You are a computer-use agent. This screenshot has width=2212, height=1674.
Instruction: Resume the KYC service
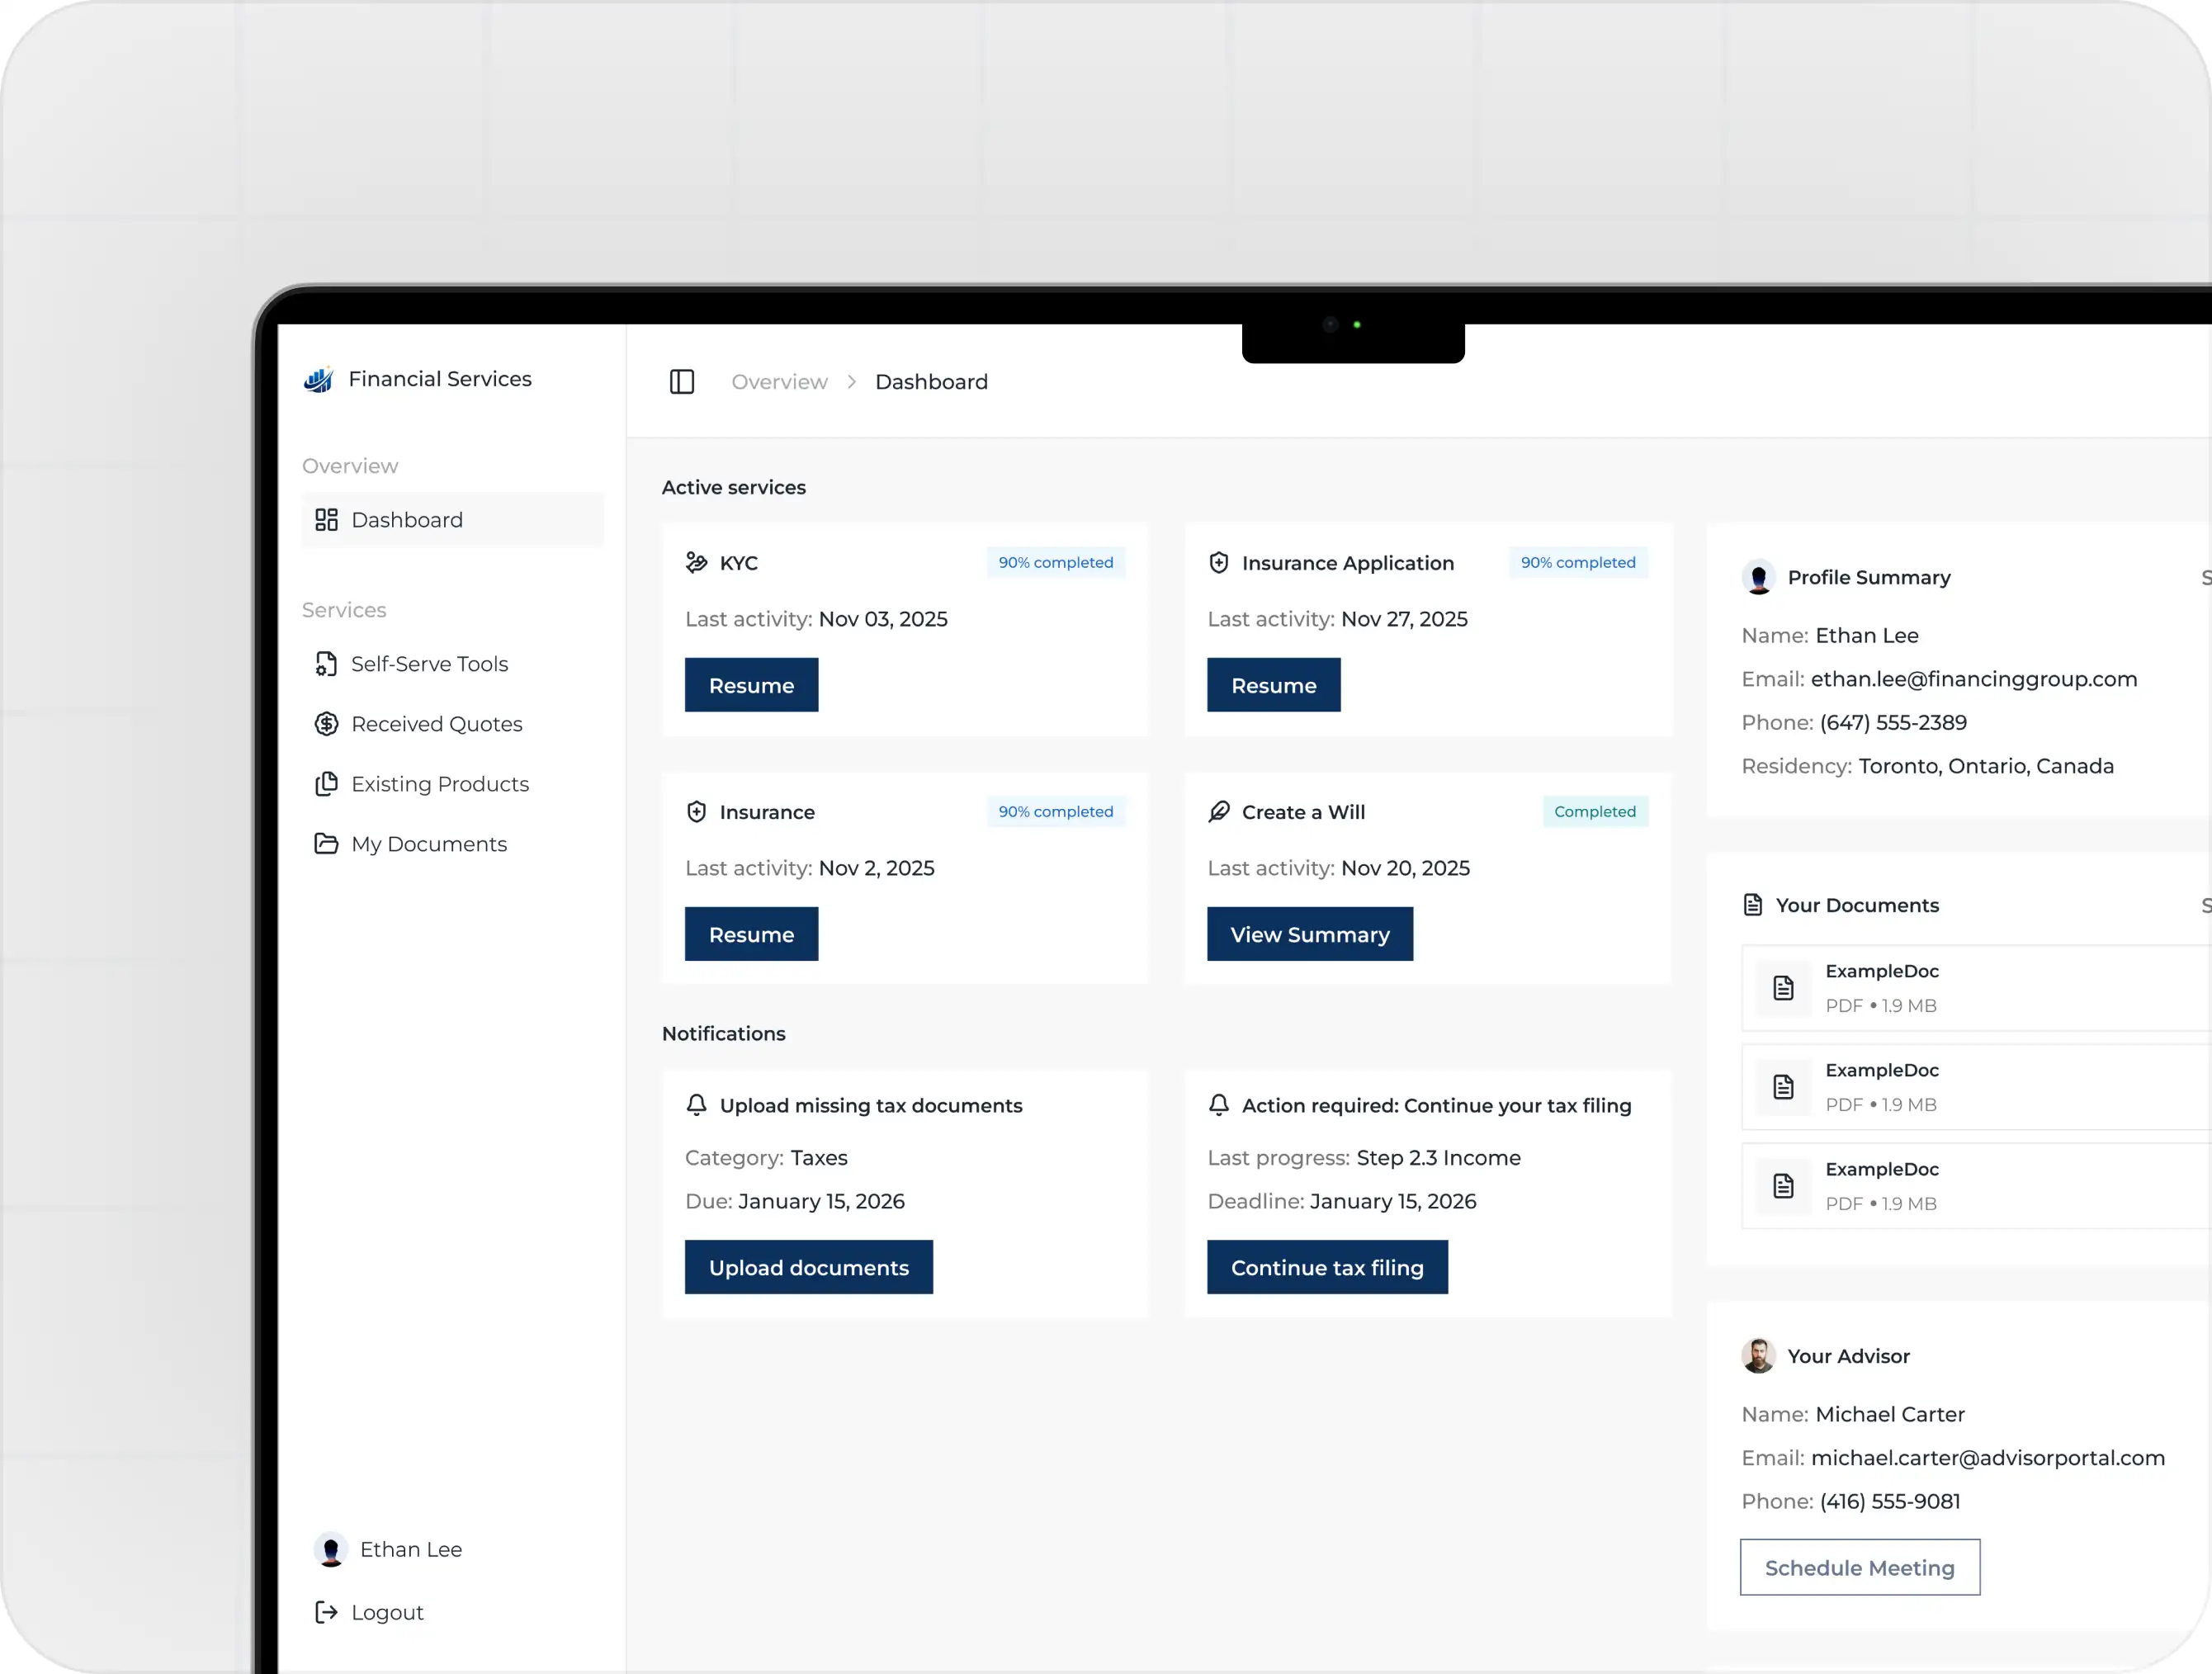tap(751, 685)
